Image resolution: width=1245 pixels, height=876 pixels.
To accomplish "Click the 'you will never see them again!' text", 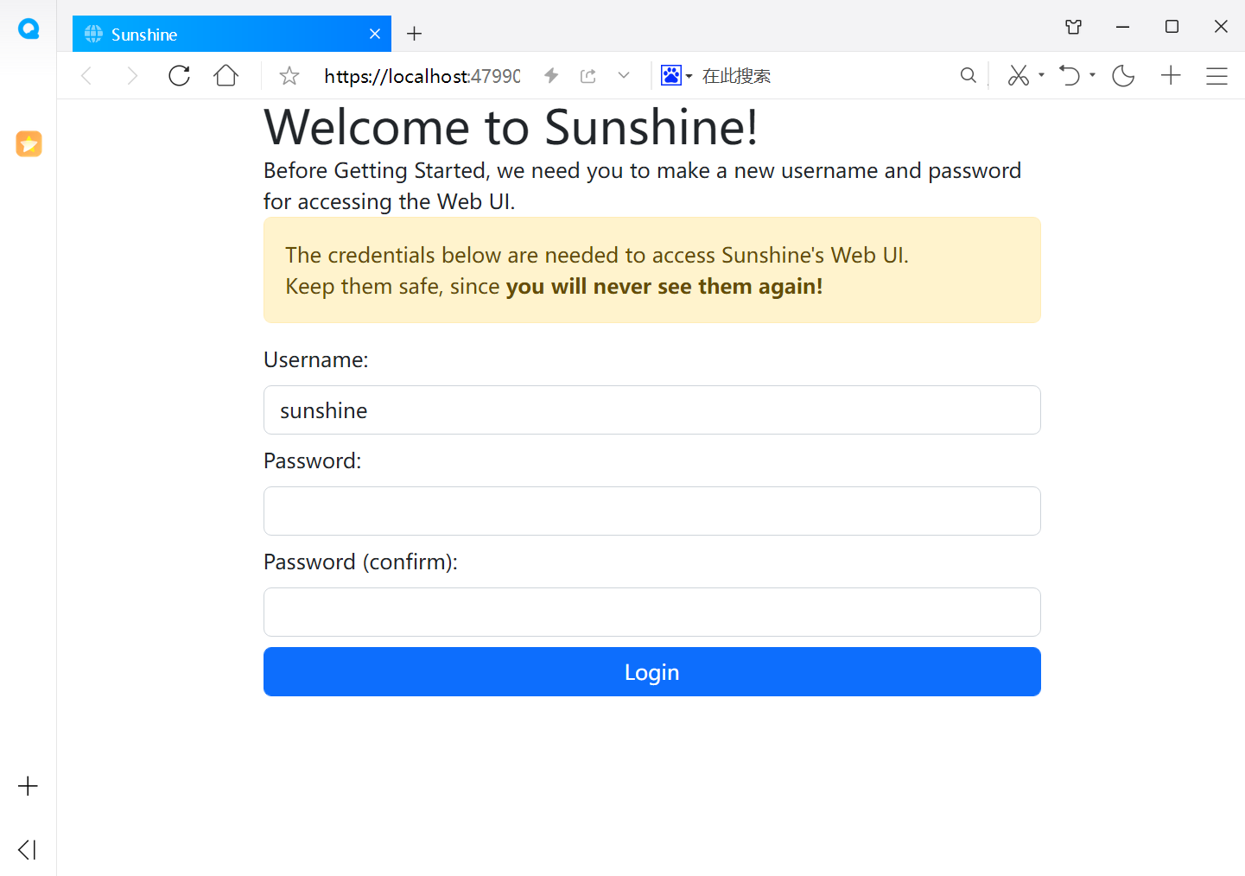I will point(664,286).
